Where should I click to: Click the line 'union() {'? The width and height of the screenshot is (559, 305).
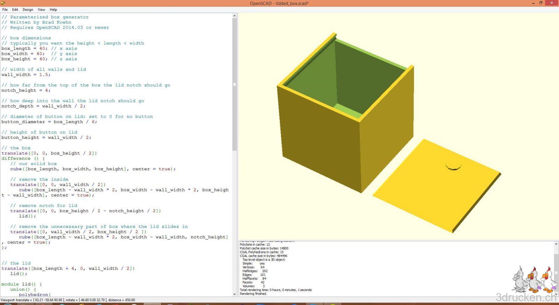[x=23, y=290]
